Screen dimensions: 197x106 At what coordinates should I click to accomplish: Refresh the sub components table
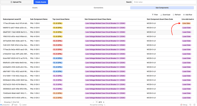[177, 15]
